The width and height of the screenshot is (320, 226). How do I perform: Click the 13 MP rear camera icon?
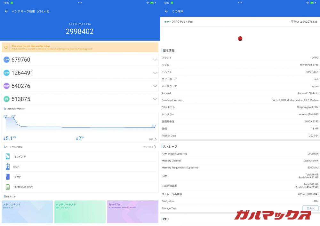pos(8,177)
